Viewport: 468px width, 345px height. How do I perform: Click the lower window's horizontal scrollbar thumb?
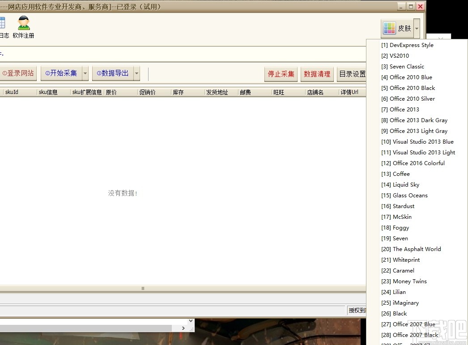[x=85, y=328]
